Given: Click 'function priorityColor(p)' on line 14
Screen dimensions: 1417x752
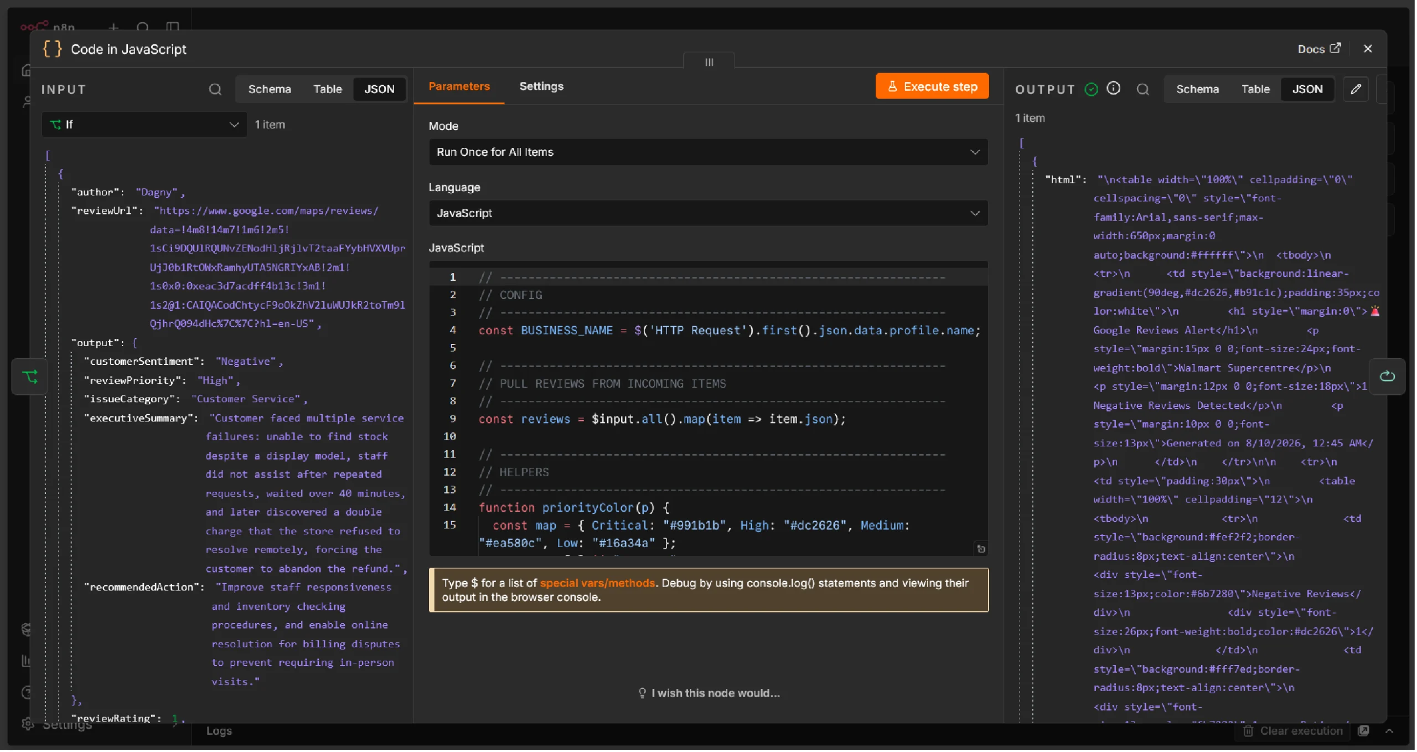Looking at the screenshot, I should click(x=575, y=508).
